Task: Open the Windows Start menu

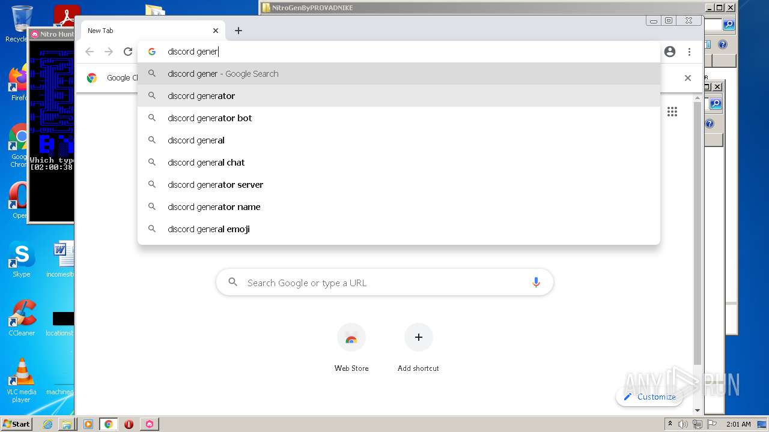Action: click(x=16, y=424)
